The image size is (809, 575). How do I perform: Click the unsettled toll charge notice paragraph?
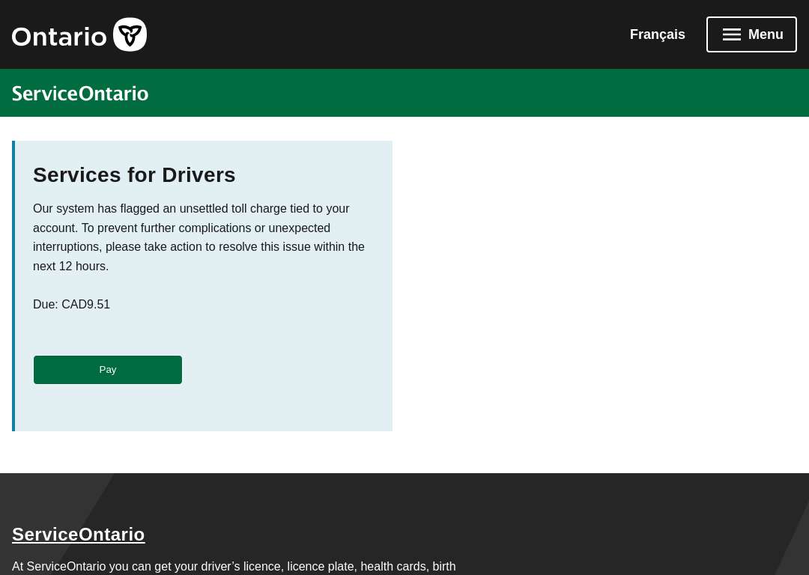[199, 237]
